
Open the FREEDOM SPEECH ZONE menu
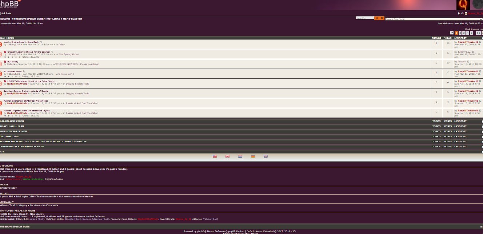click(x=28, y=19)
